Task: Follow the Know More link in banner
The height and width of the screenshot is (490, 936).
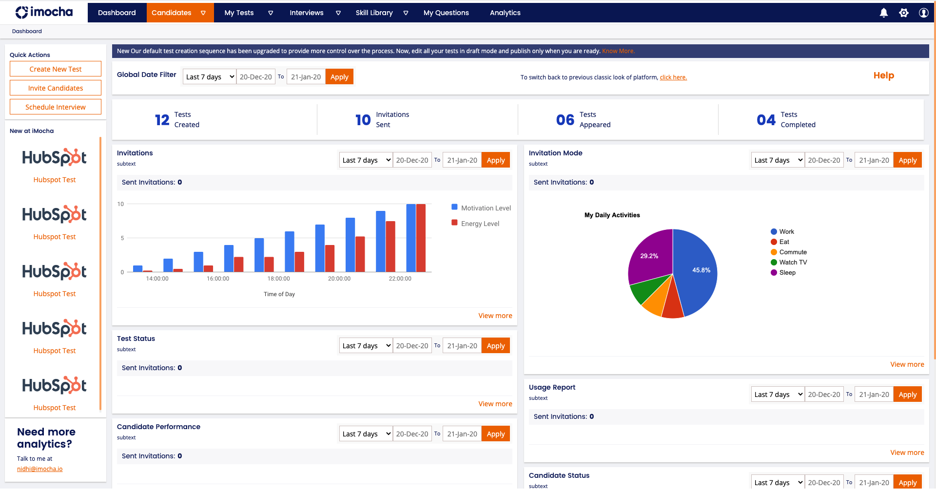Action: pos(618,51)
